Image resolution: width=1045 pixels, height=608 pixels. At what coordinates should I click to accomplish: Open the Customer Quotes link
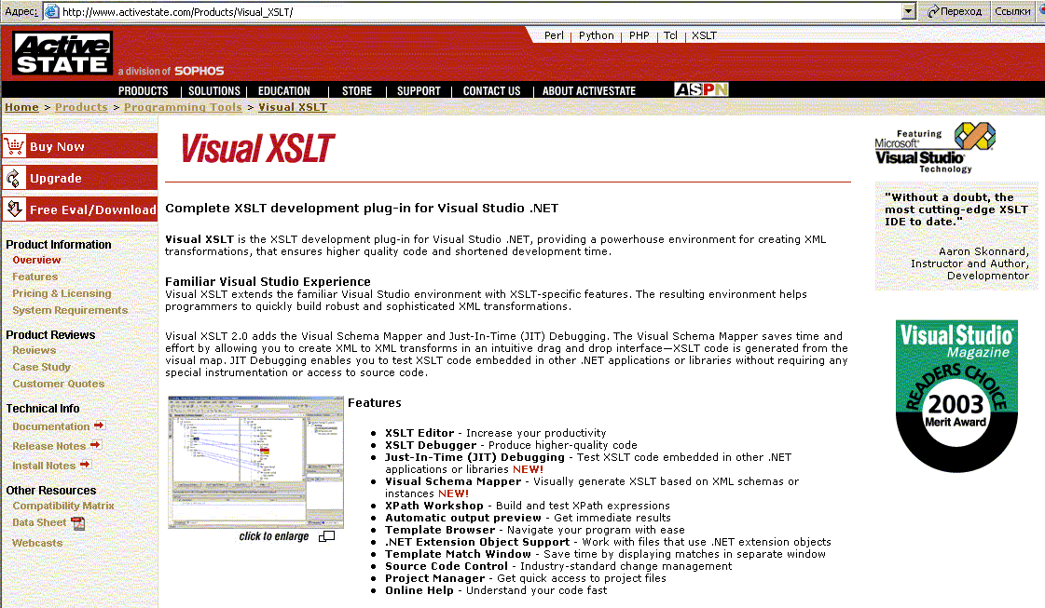pyautogui.click(x=59, y=384)
